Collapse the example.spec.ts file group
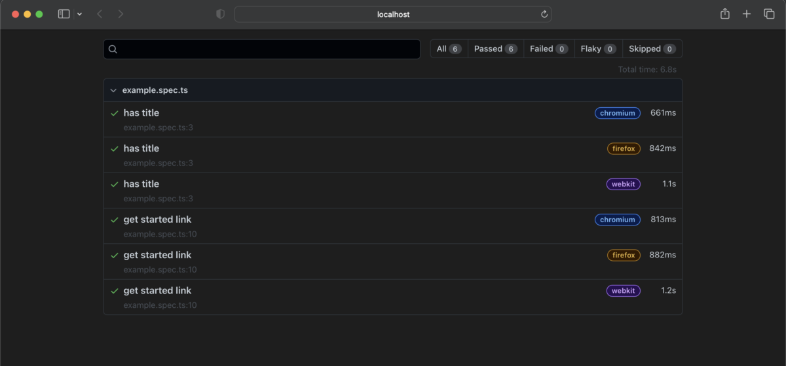The image size is (786, 366). [x=113, y=90]
